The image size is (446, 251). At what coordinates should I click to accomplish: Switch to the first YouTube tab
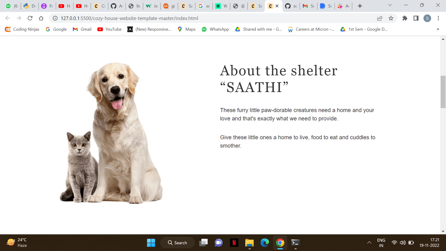65,6
